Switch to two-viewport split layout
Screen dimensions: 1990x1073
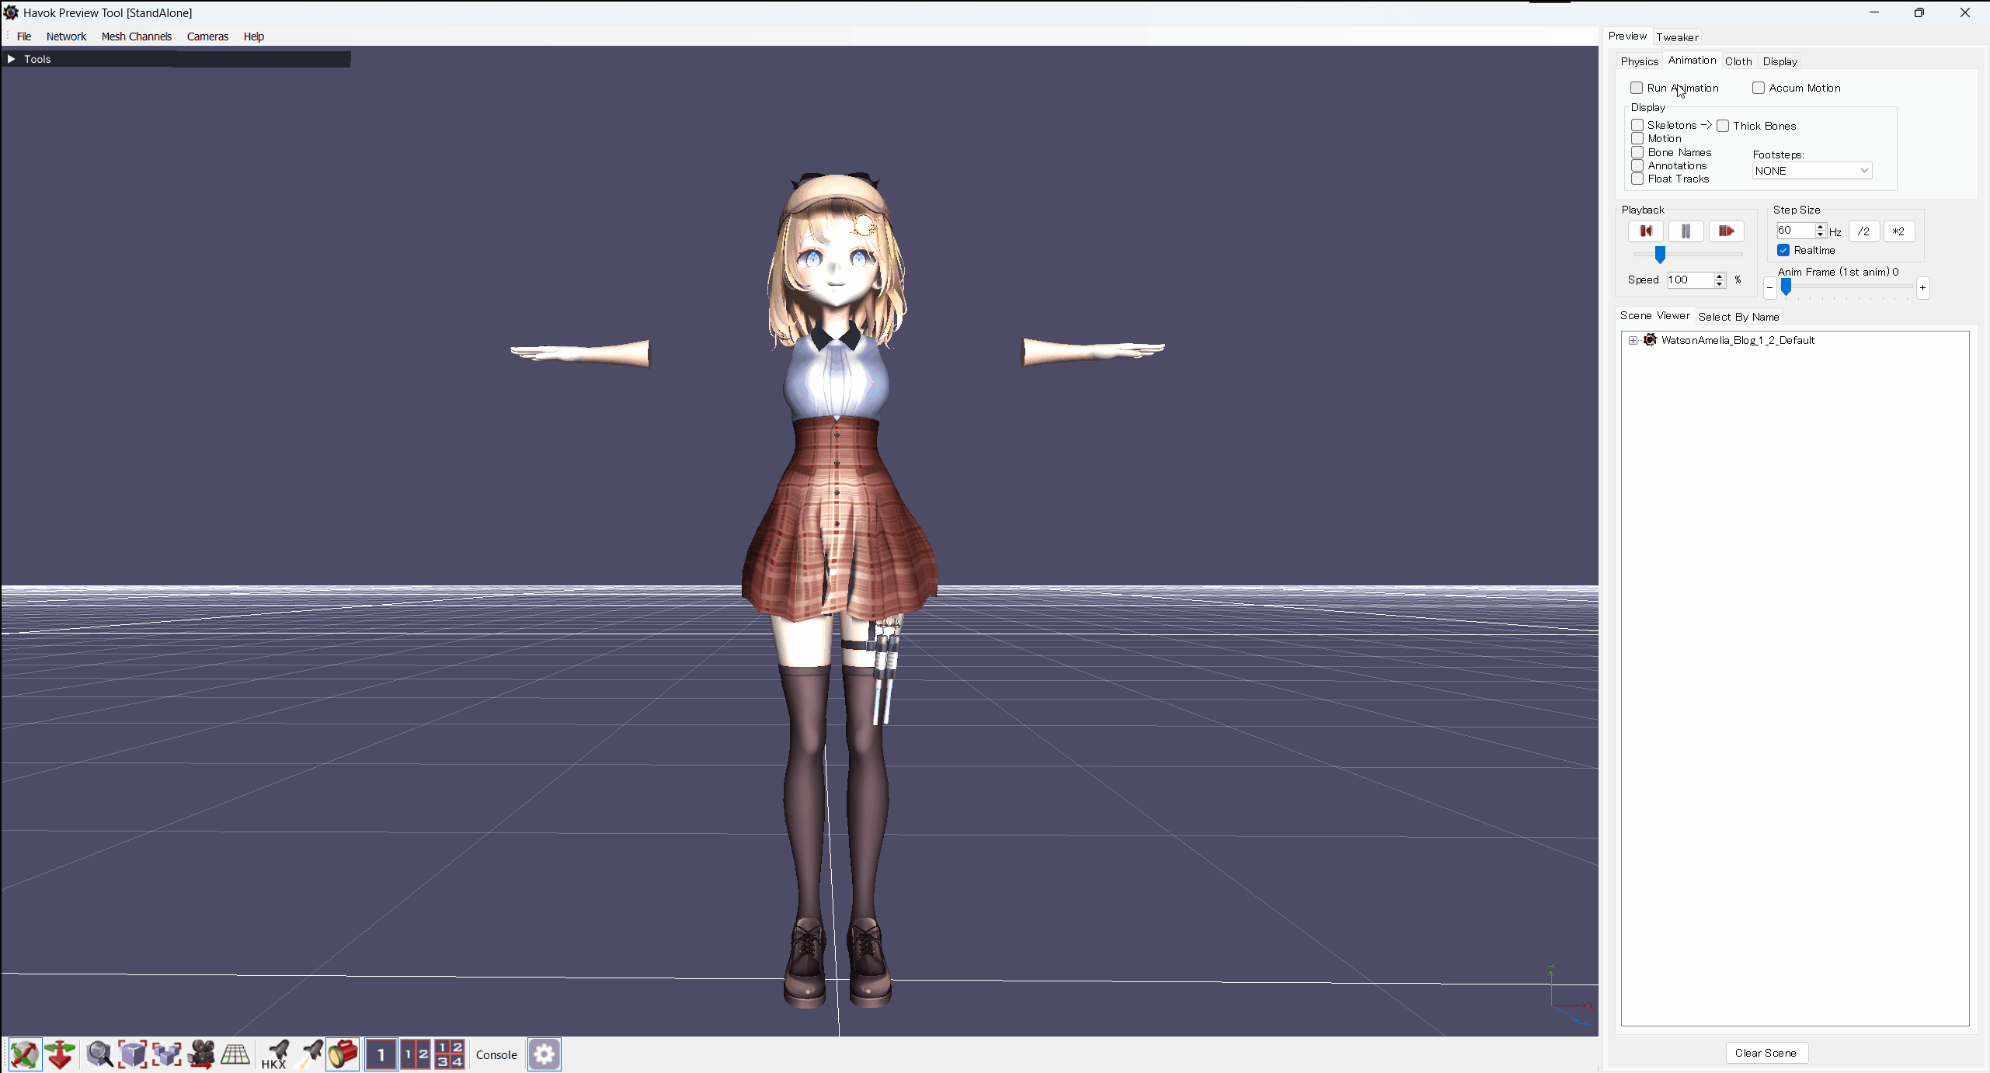[x=416, y=1054]
